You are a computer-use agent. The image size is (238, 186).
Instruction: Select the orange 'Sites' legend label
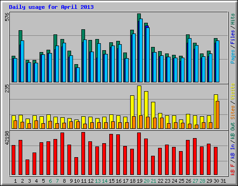(233, 113)
